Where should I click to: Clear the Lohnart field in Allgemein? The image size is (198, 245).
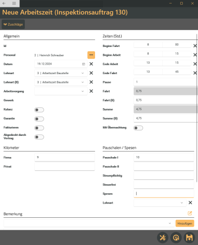click(91, 73)
